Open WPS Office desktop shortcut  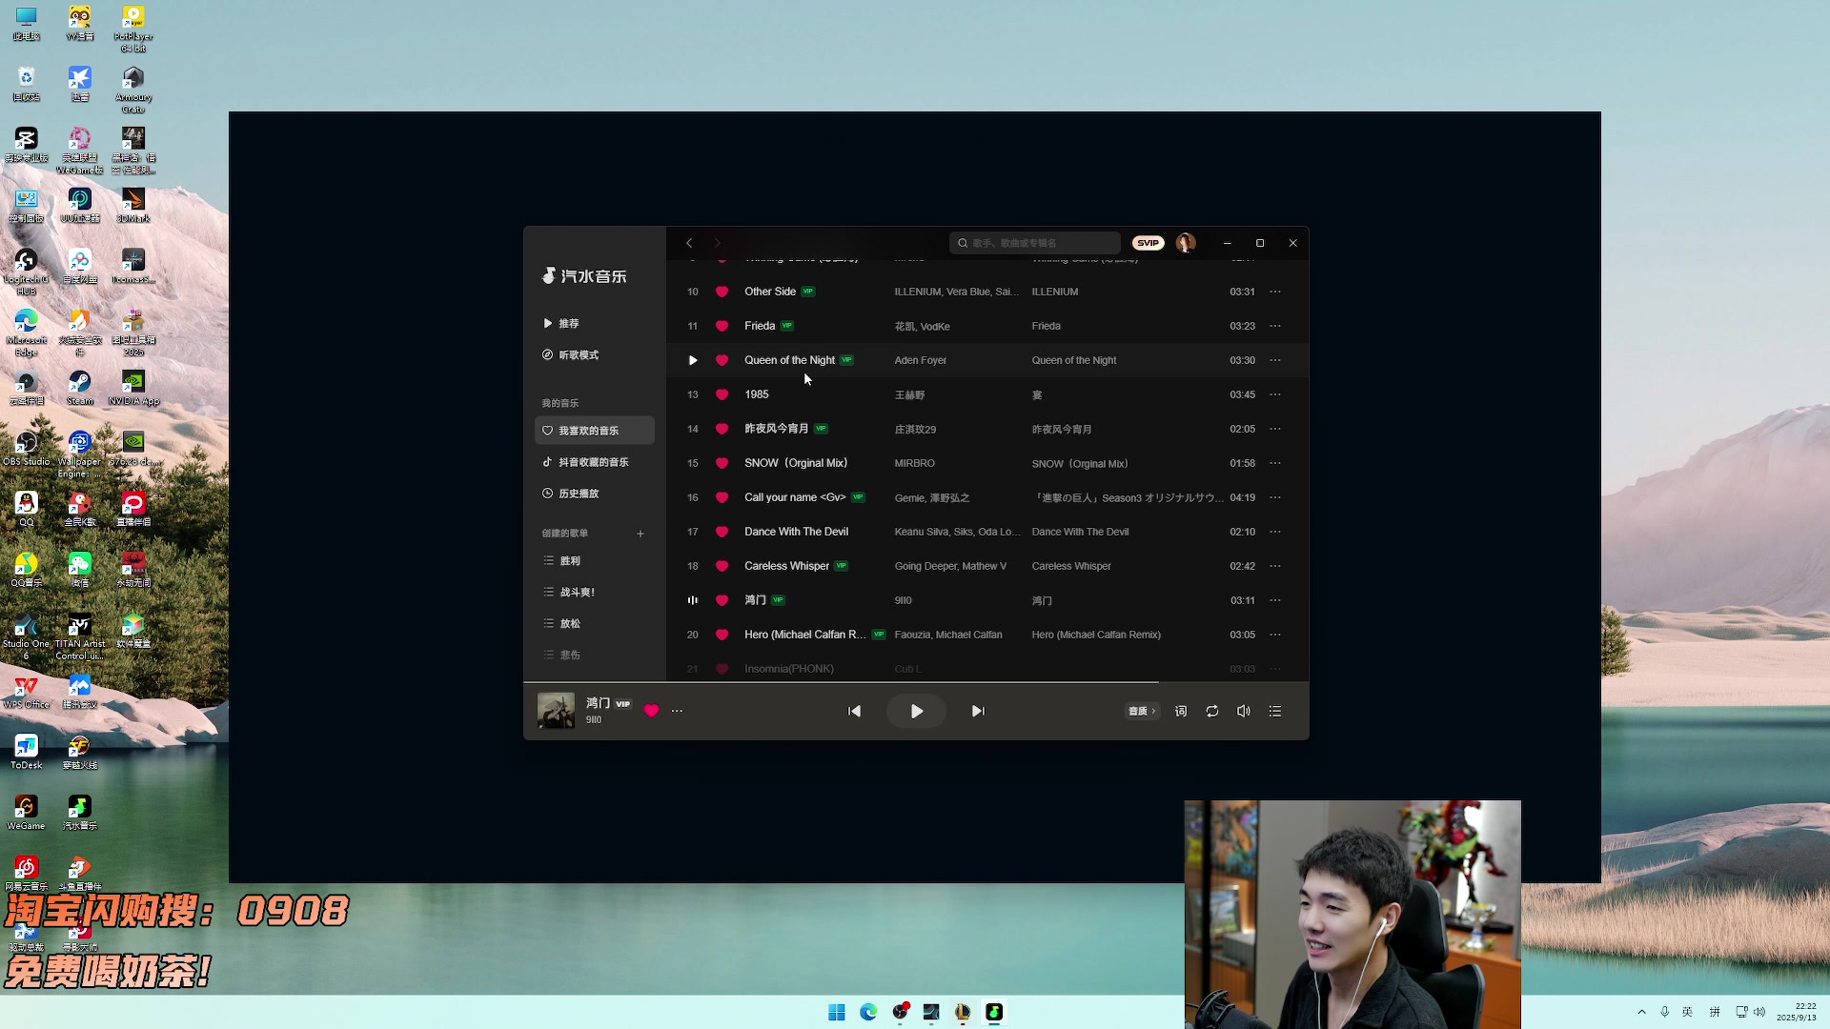pyautogui.click(x=27, y=692)
